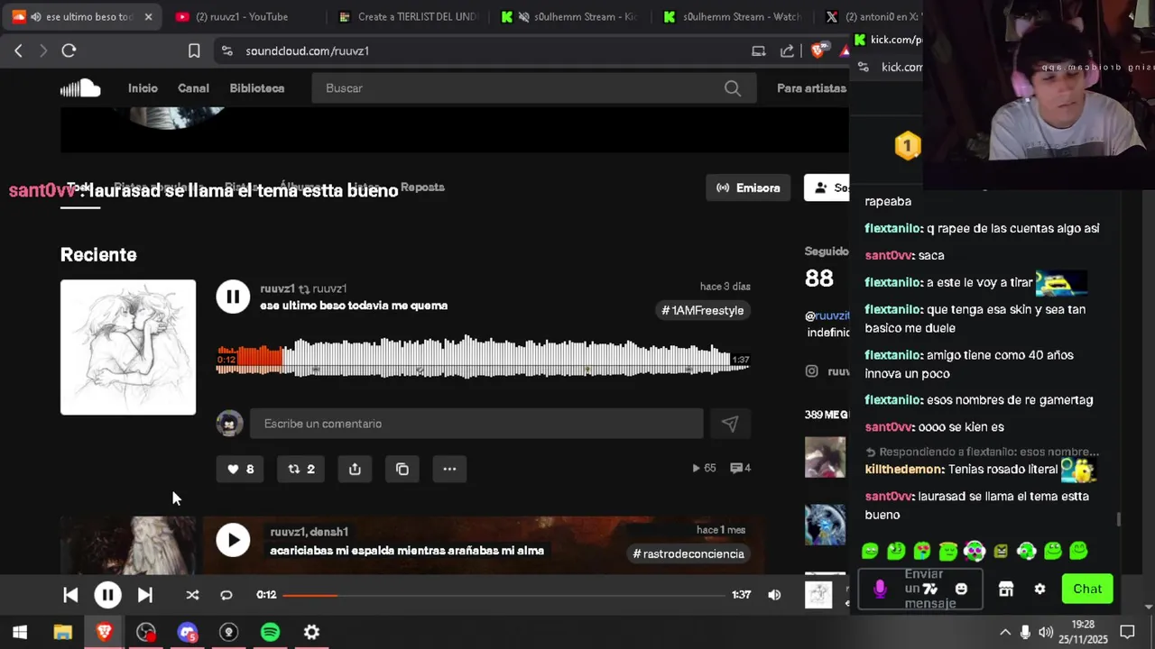
Task: Toggle repeat in the player bar
Action: (x=226, y=595)
